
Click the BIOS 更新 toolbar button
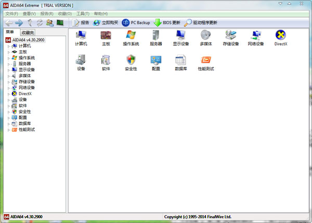[x=167, y=23]
